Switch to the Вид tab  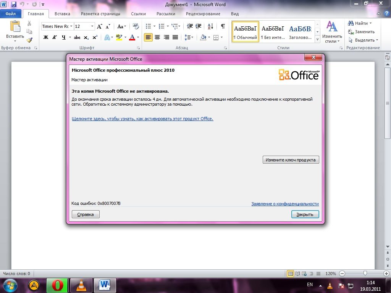235,14
